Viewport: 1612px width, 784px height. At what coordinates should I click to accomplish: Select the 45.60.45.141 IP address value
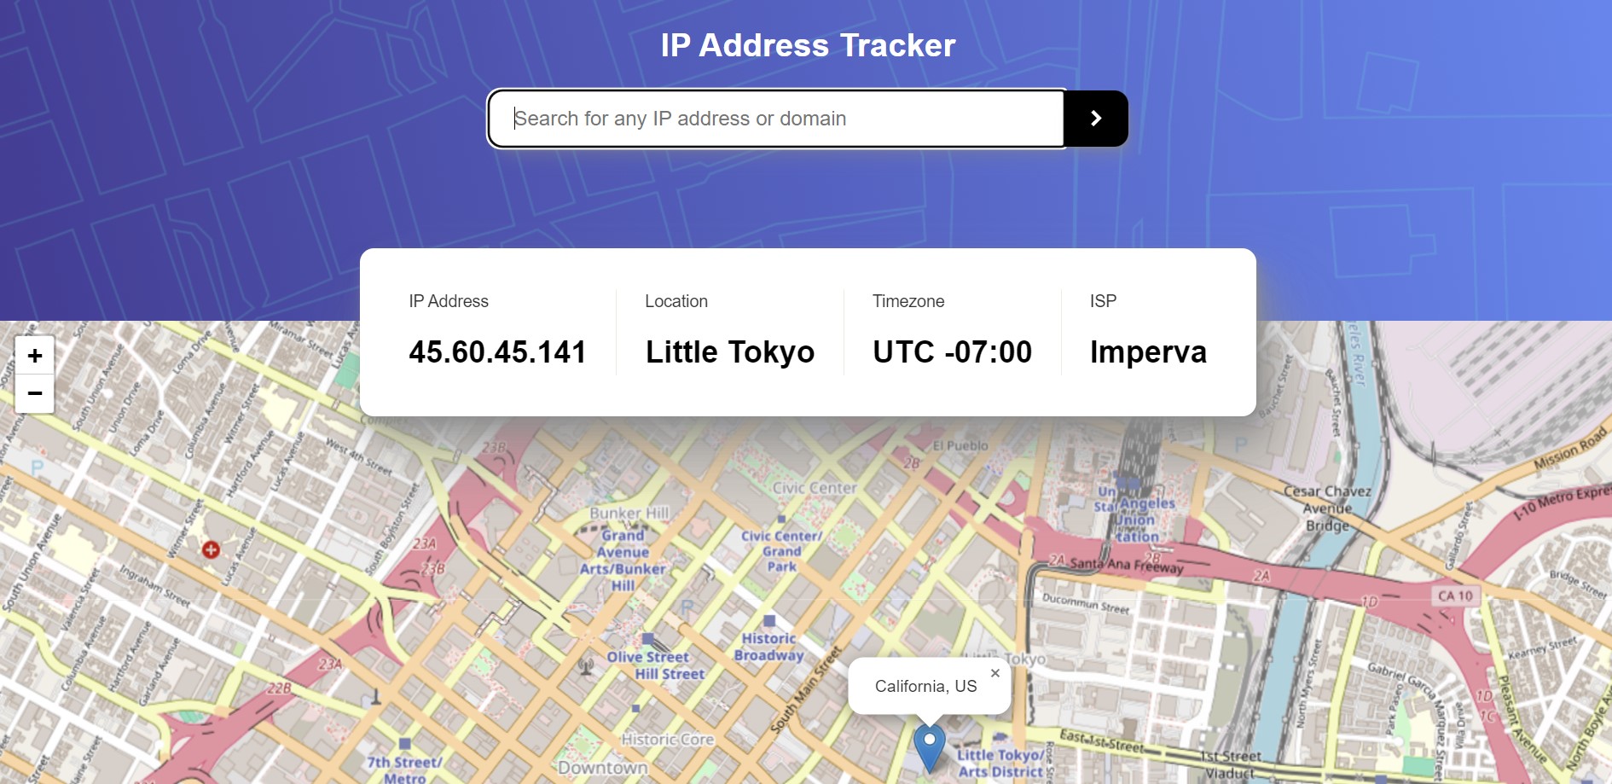pos(497,351)
